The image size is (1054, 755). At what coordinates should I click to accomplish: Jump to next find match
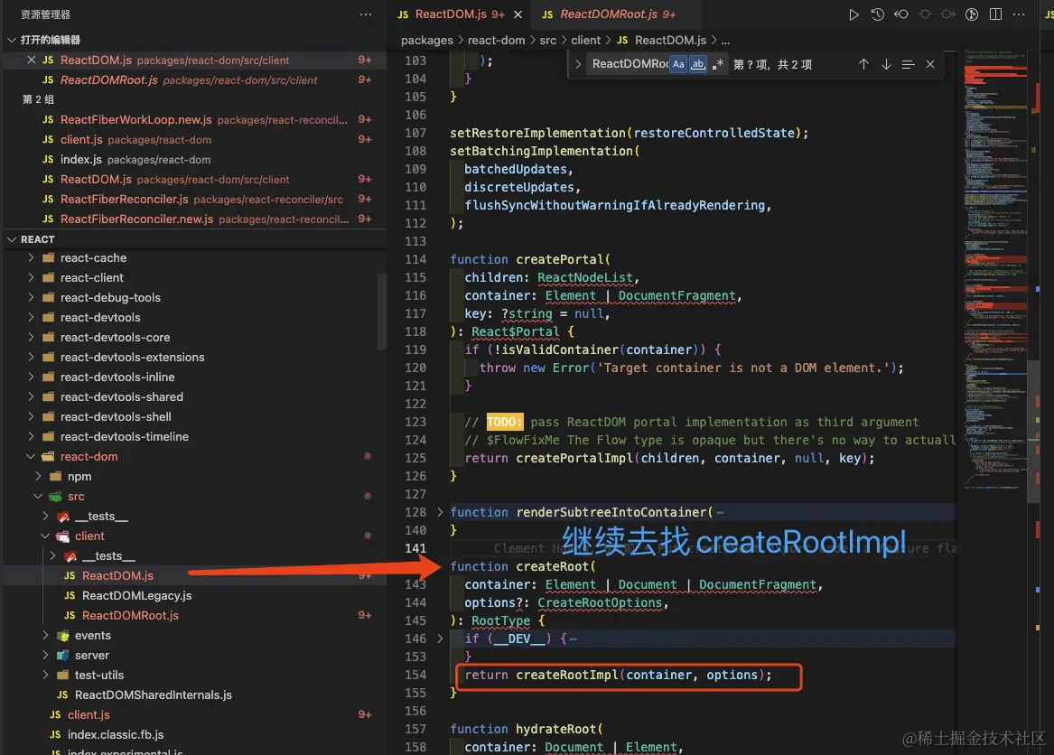(x=886, y=64)
